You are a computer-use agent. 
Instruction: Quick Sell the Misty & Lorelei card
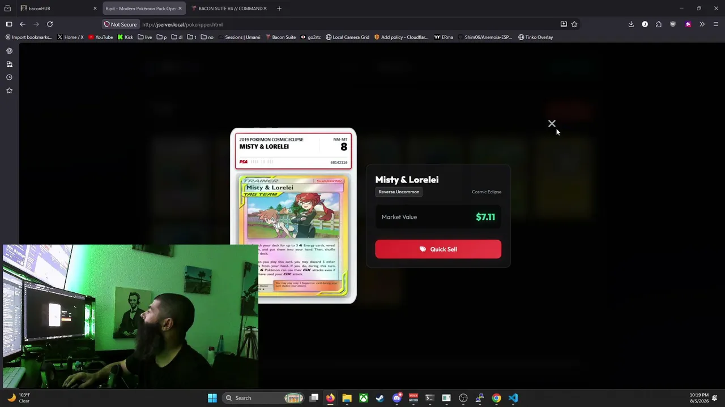(x=438, y=249)
